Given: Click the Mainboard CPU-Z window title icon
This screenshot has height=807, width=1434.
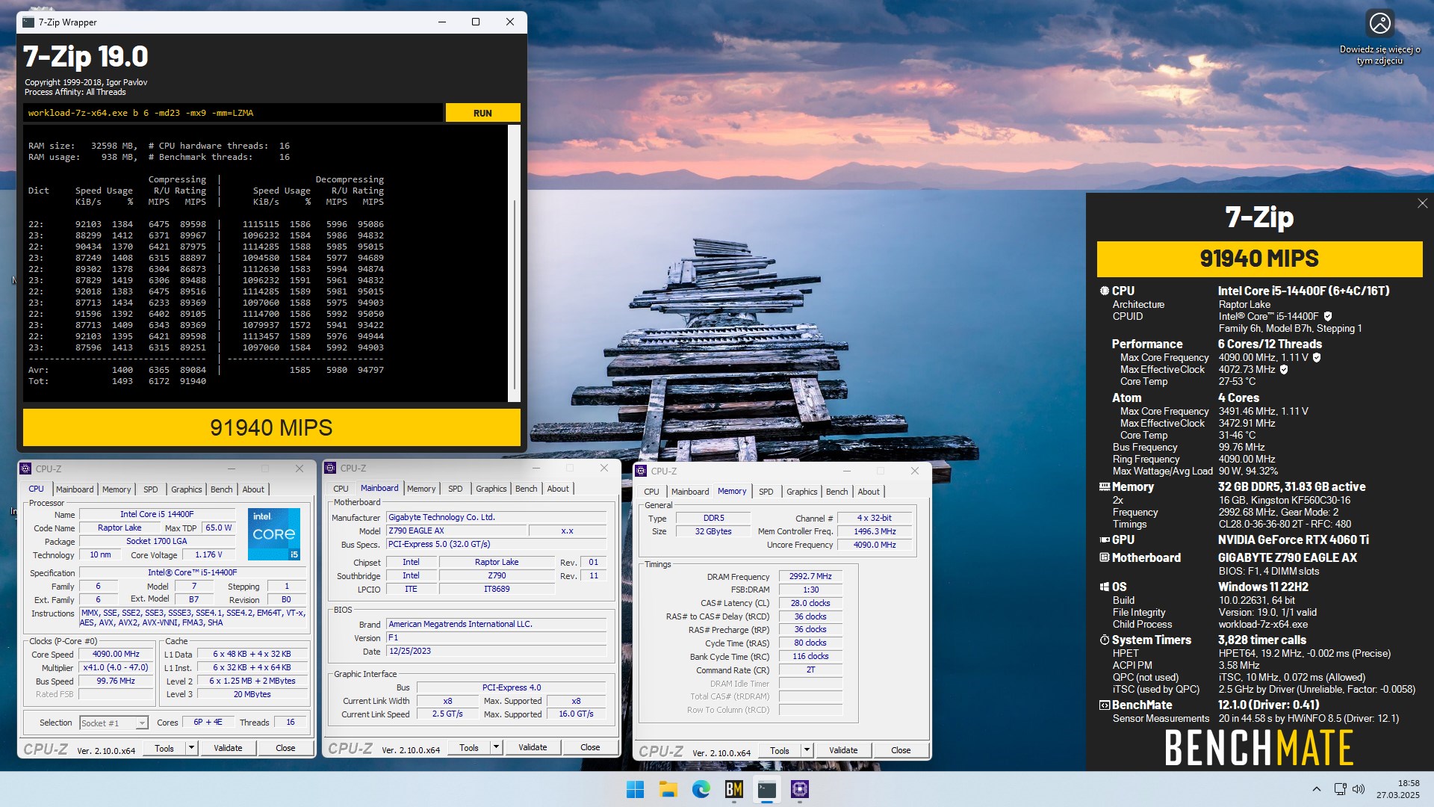Looking at the screenshot, I should [x=330, y=468].
